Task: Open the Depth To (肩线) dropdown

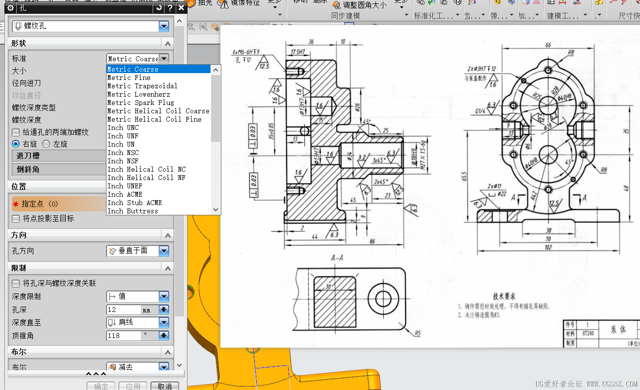Action: pos(164,322)
